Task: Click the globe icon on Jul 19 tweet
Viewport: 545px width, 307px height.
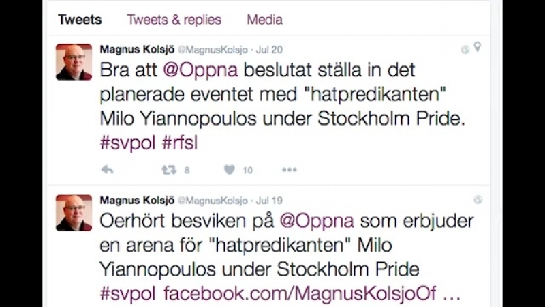Action: point(478,200)
